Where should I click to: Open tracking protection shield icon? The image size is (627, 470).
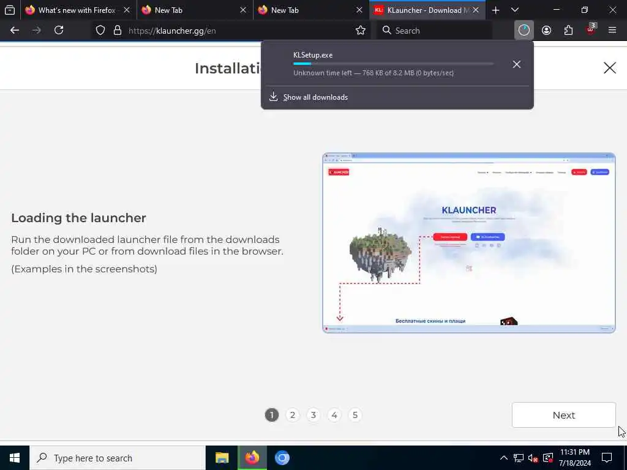click(x=100, y=31)
